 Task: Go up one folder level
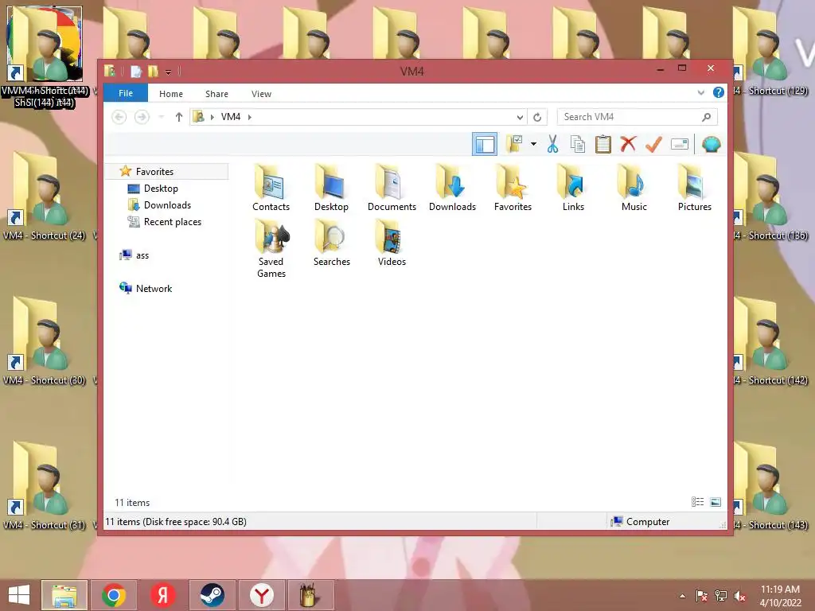pyautogui.click(x=179, y=117)
